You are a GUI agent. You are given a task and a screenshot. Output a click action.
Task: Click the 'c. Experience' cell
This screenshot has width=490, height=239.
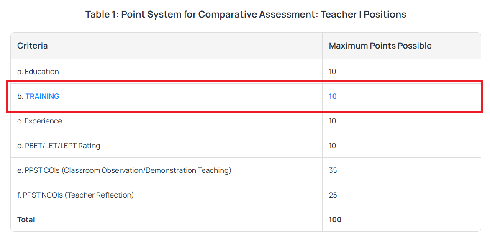[x=40, y=121]
